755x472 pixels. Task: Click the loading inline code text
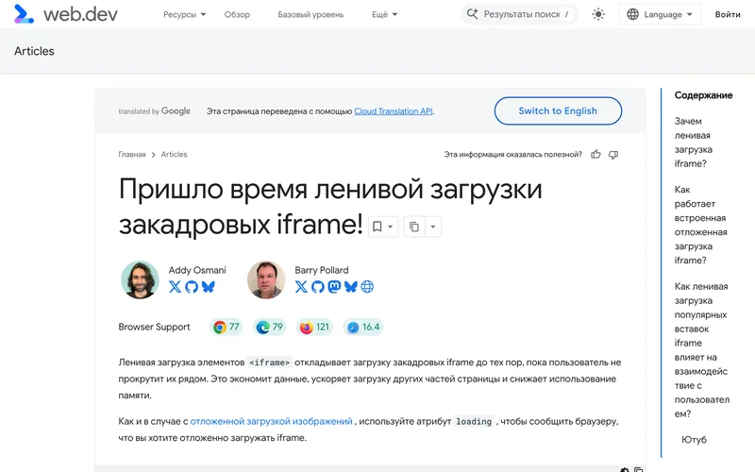click(x=474, y=421)
